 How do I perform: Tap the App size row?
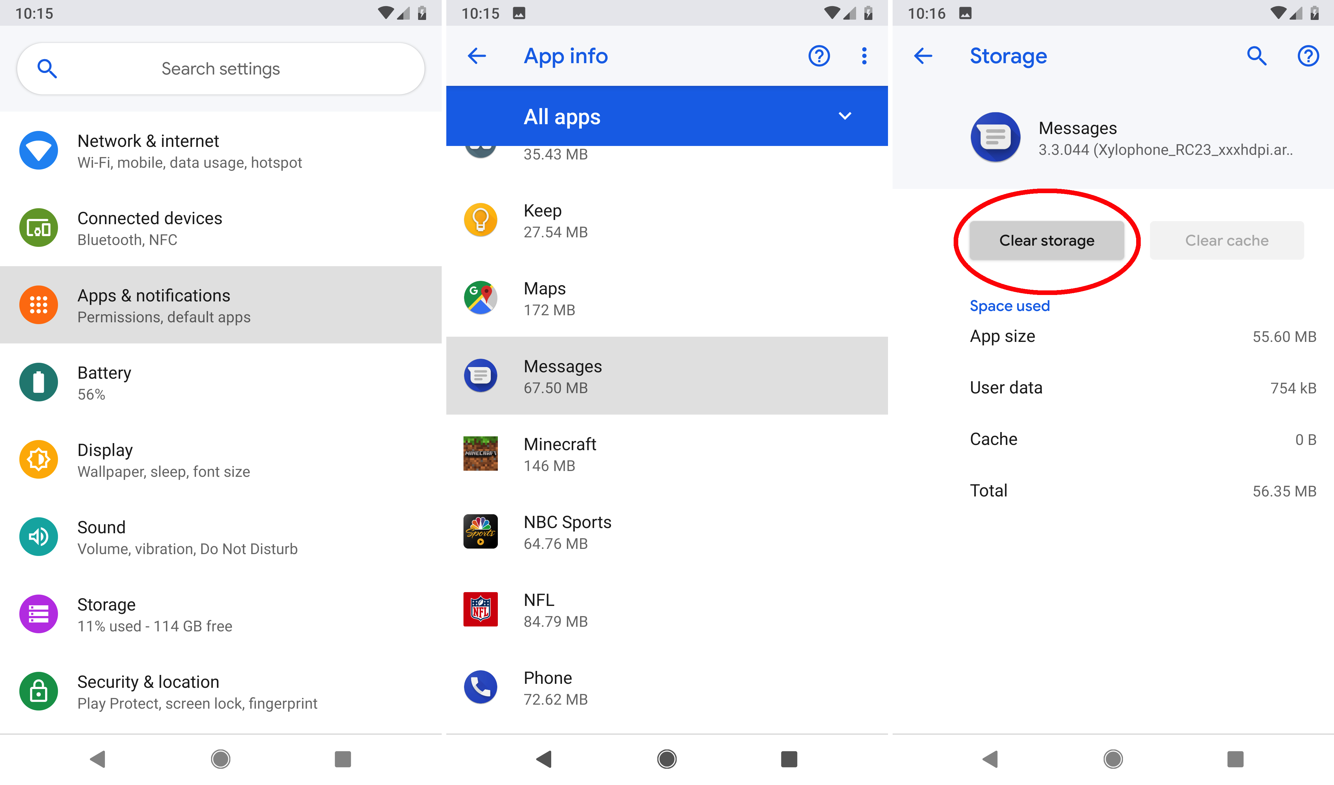pyautogui.click(x=1113, y=337)
